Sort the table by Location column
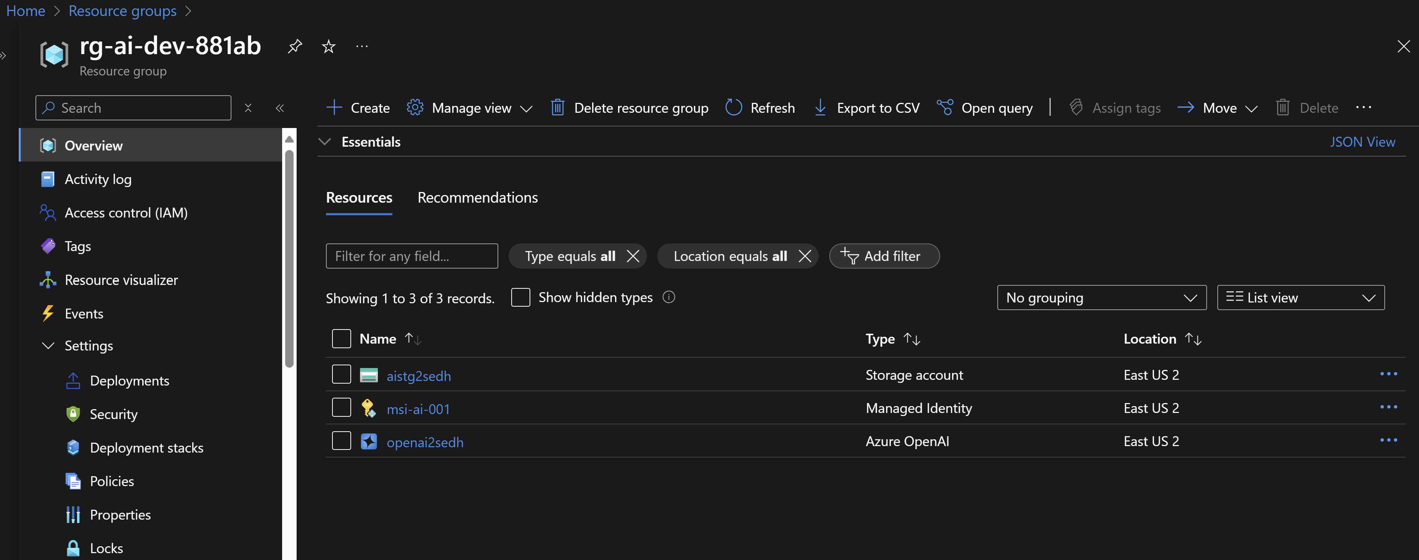The height and width of the screenshot is (560, 1419). point(1162,339)
